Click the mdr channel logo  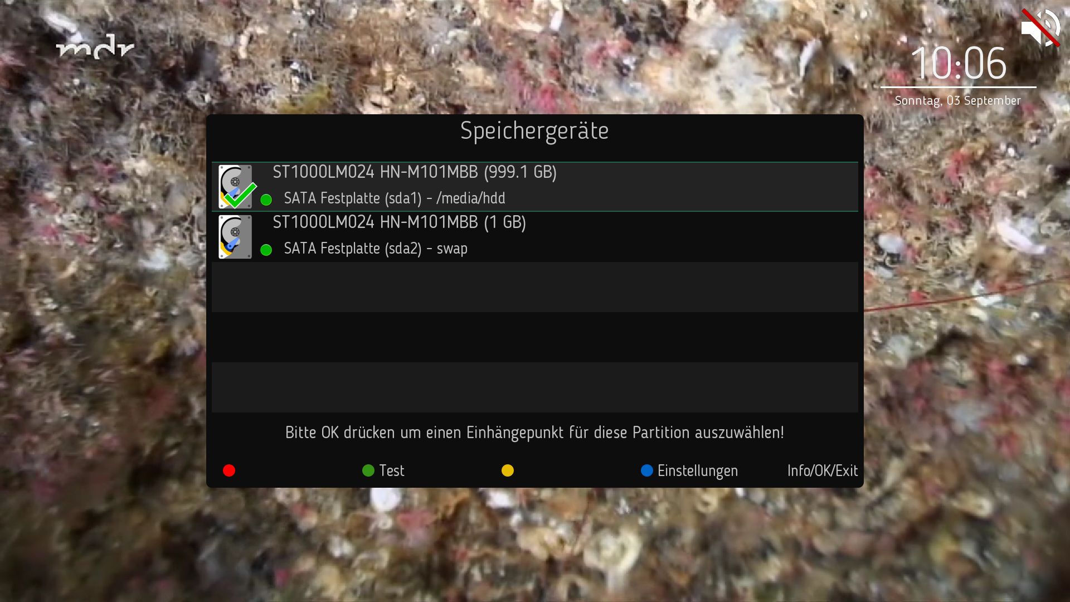95,47
